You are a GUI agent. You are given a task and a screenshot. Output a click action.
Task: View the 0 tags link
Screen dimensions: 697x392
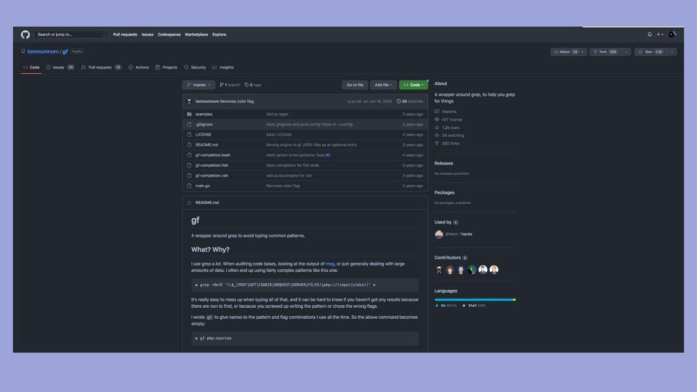coord(253,85)
